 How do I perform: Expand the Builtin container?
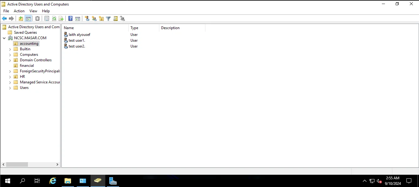(x=10, y=49)
